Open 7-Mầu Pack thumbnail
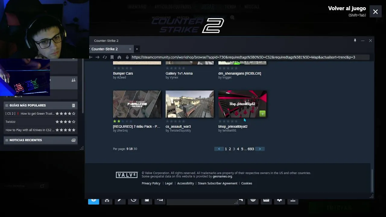This screenshot has height=217, width=386. [x=137, y=104]
